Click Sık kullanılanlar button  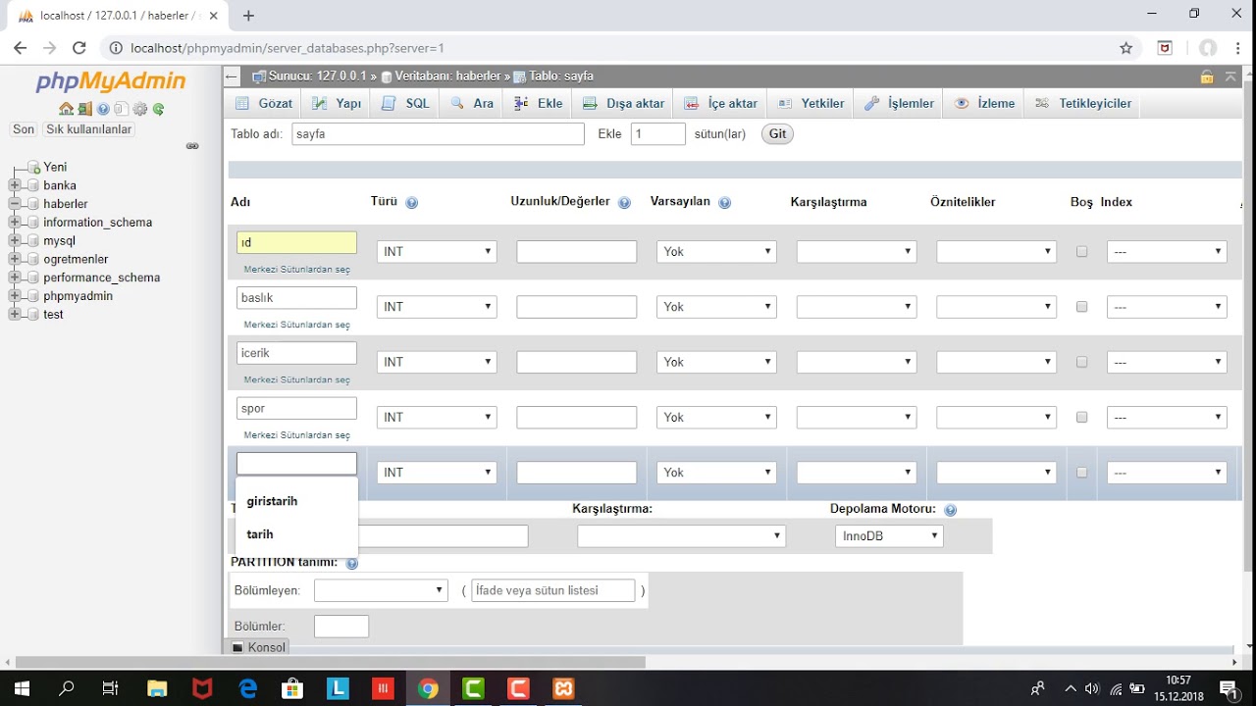point(88,129)
